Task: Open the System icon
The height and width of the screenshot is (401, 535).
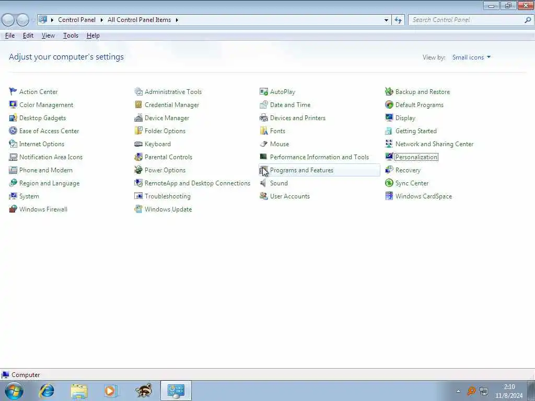Action: click(x=13, y=196)
